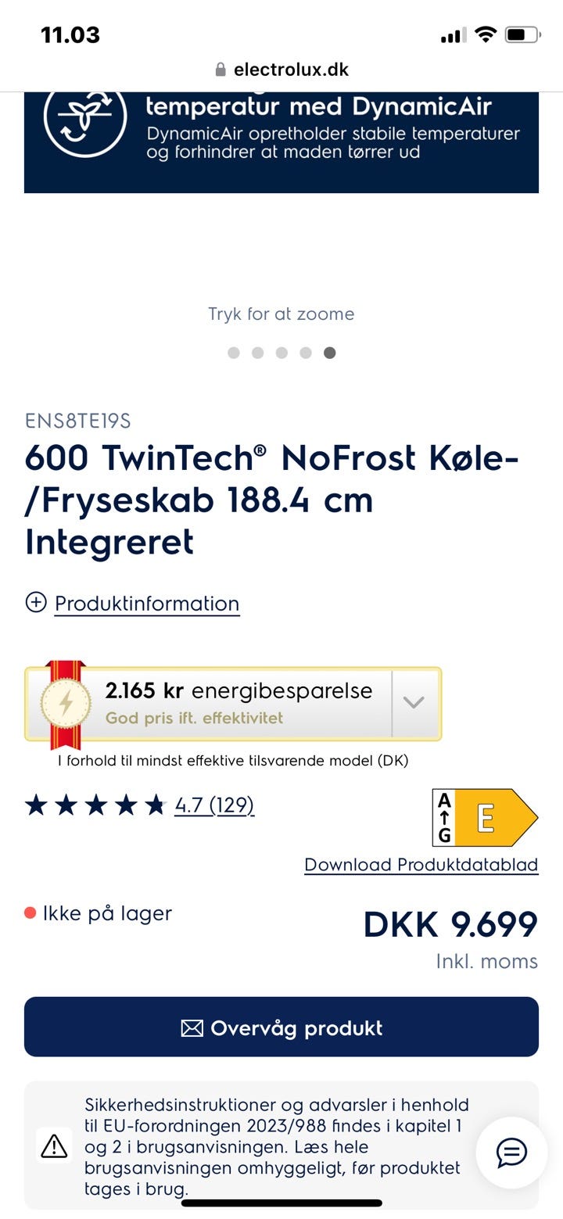
Task: Select the third carousel dot
Action: tap(281, 353)
